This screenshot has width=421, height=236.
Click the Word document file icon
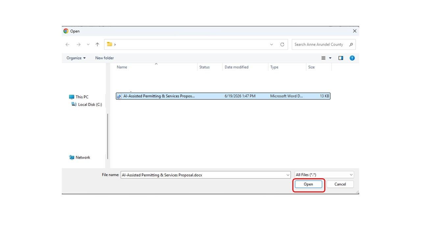(x=119, y=96)
